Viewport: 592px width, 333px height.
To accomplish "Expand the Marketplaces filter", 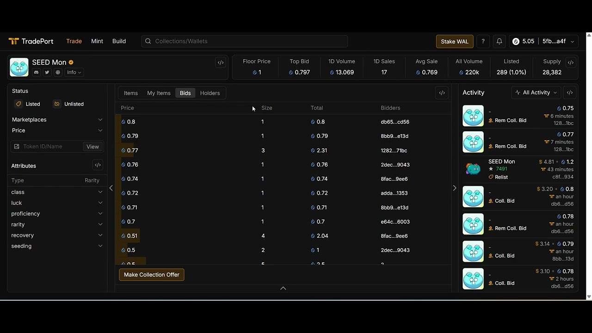I will pyautogui.click(x=57, y=120).
